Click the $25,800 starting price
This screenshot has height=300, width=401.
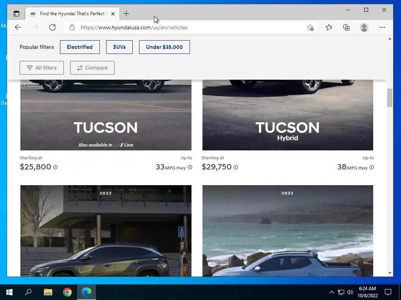tap(36, 167)
